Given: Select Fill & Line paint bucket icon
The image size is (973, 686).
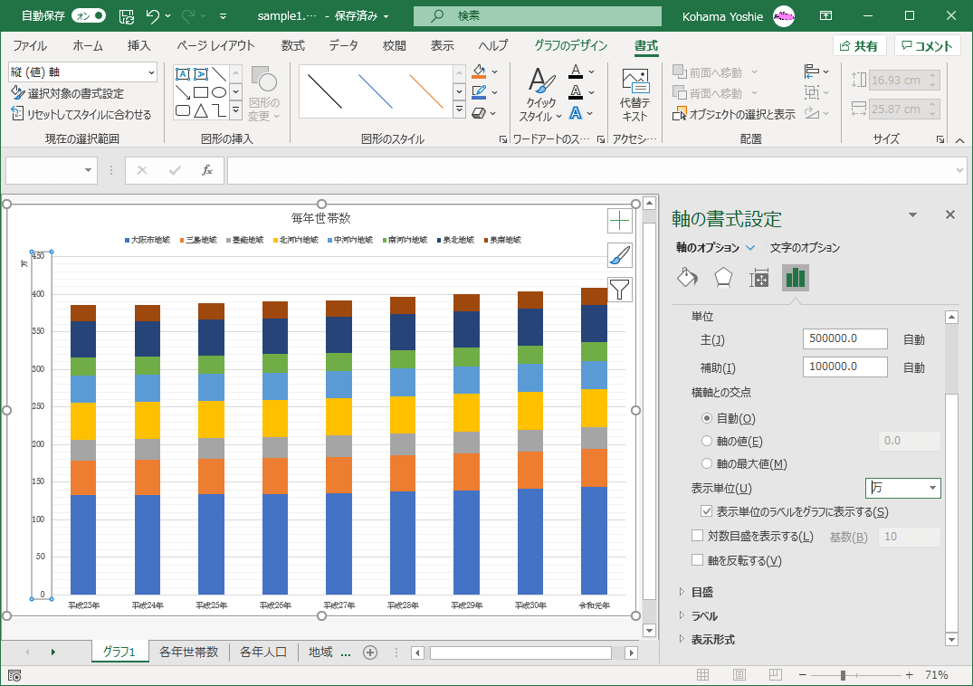Looking at the screenshot, I should pyautogui.click(x=687, y=278).
